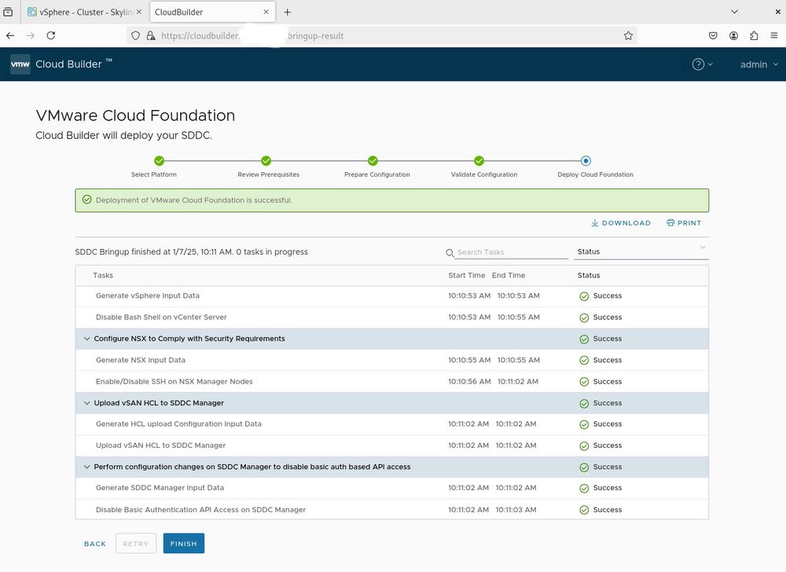
Task: Select Generate NSX Input Data task
Action: point(392,360)
